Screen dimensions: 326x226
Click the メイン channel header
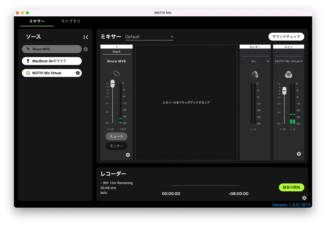point(289,47)
